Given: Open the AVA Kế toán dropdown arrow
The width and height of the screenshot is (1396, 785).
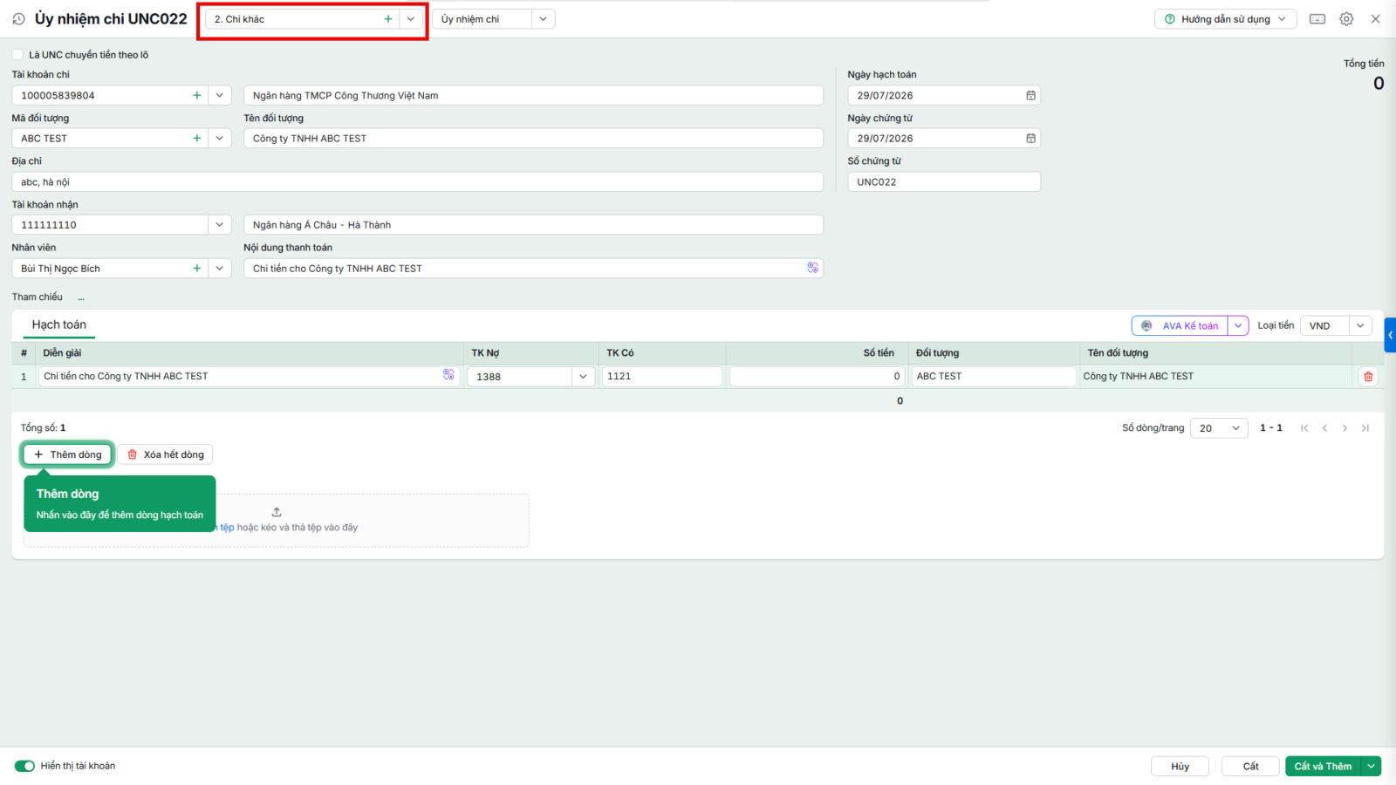Looking at the screenshot, I should pos(1238,325).
